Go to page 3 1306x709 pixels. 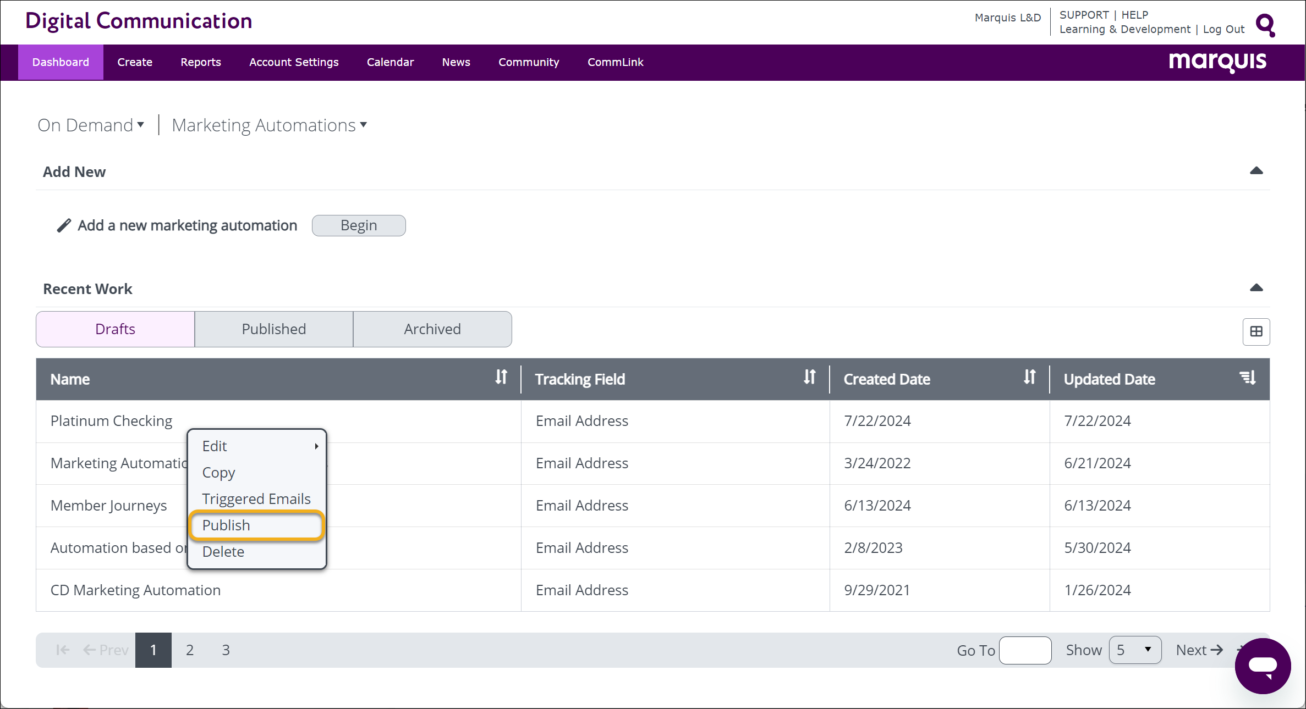[226, 650]
